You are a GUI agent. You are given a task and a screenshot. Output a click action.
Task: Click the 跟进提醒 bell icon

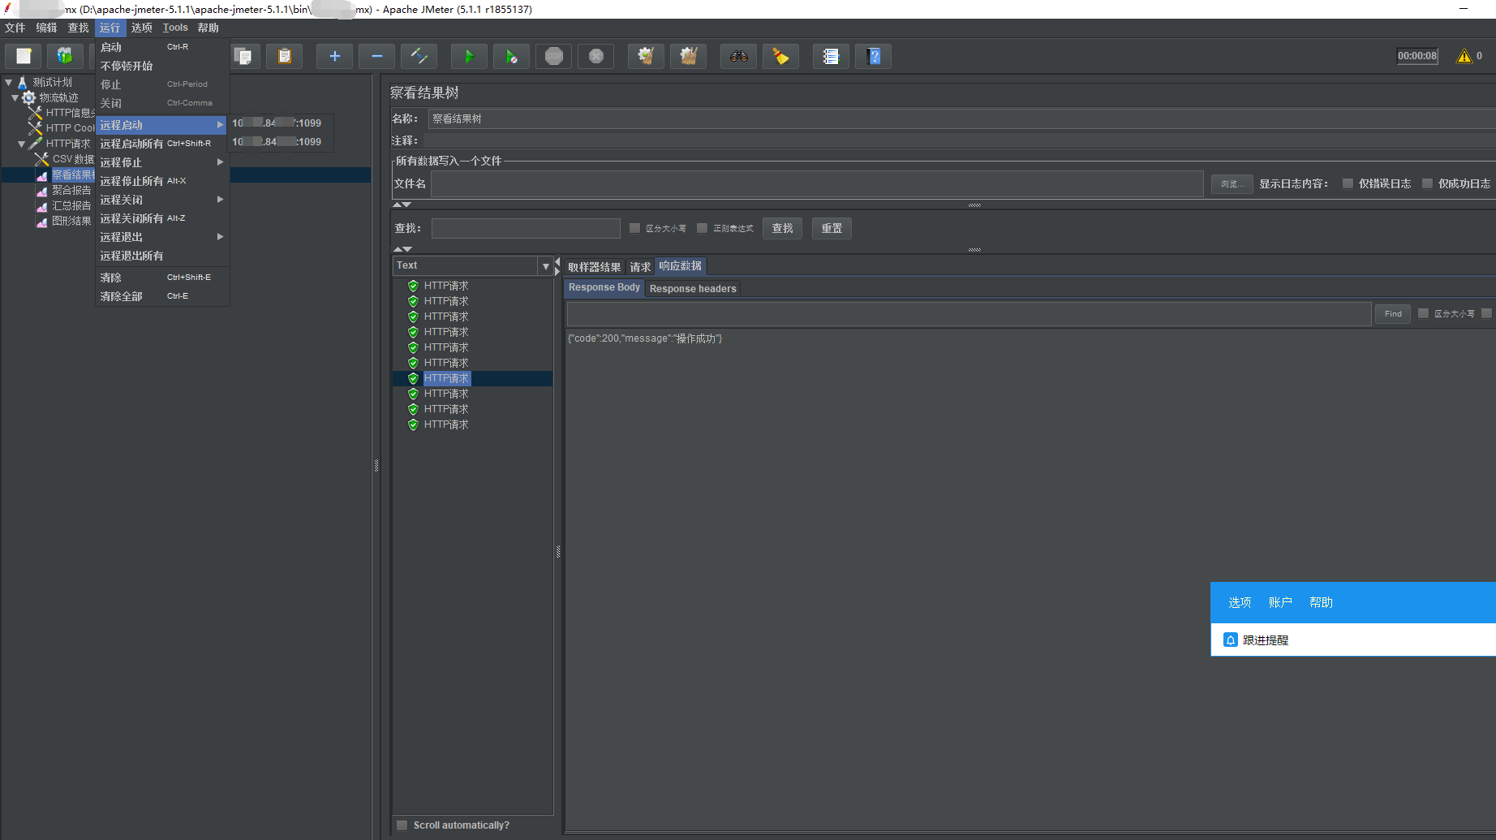(x=1231, y=640)
